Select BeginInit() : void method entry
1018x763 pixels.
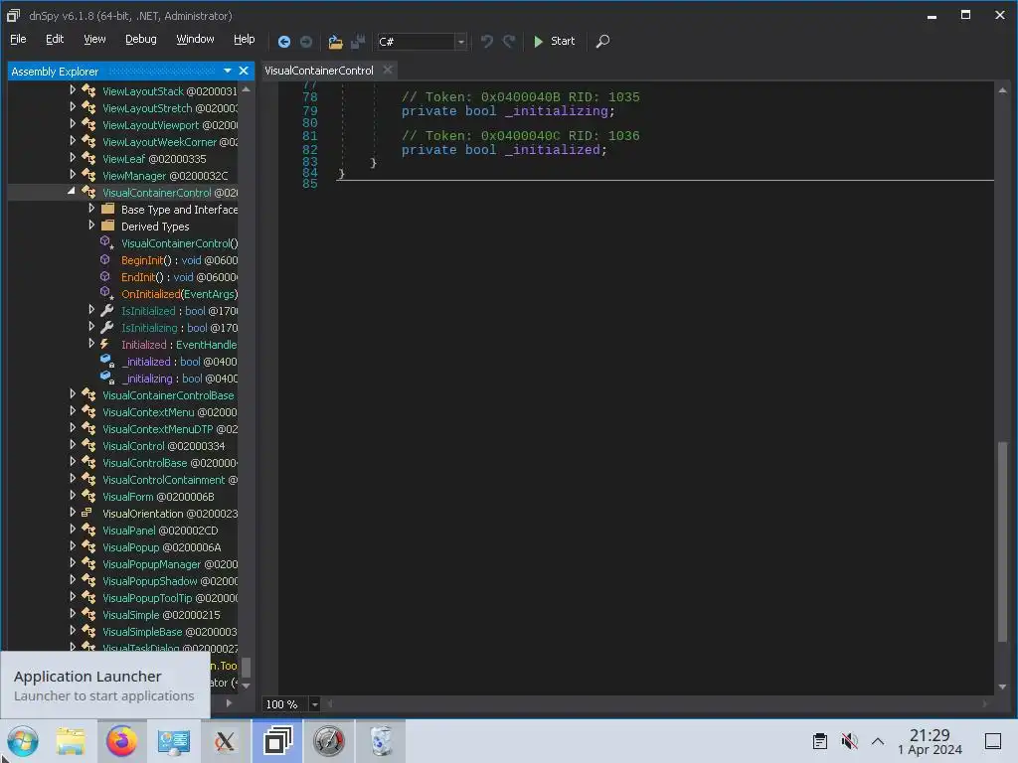tap(179, 260)
